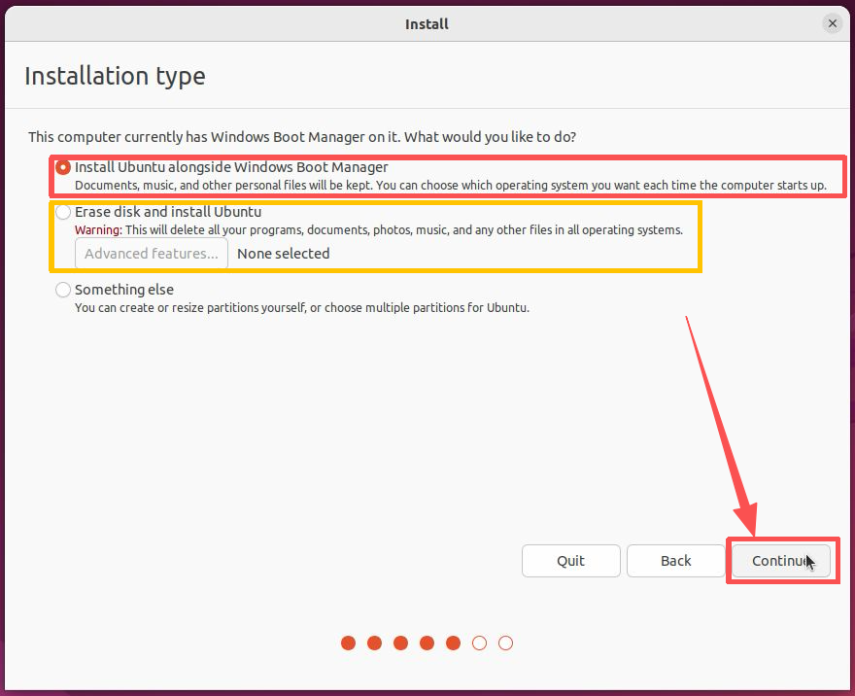
Task: Go Back to the previous step
Action: coord(675,561)
